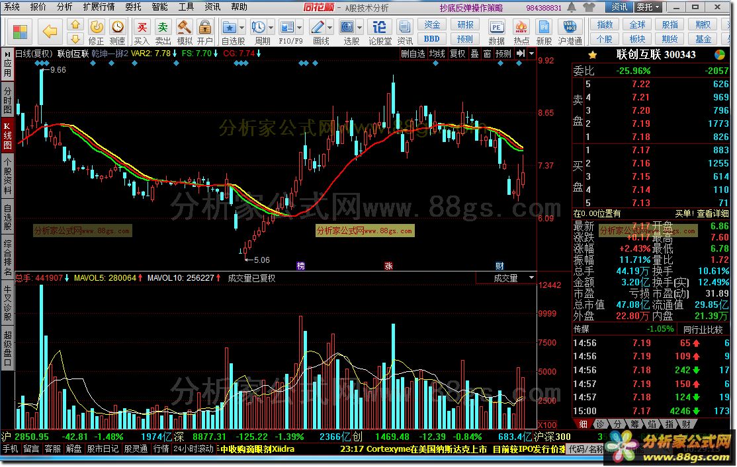
Task: Expand the 自选股 dropdown arrow
Action: point(242,27)
